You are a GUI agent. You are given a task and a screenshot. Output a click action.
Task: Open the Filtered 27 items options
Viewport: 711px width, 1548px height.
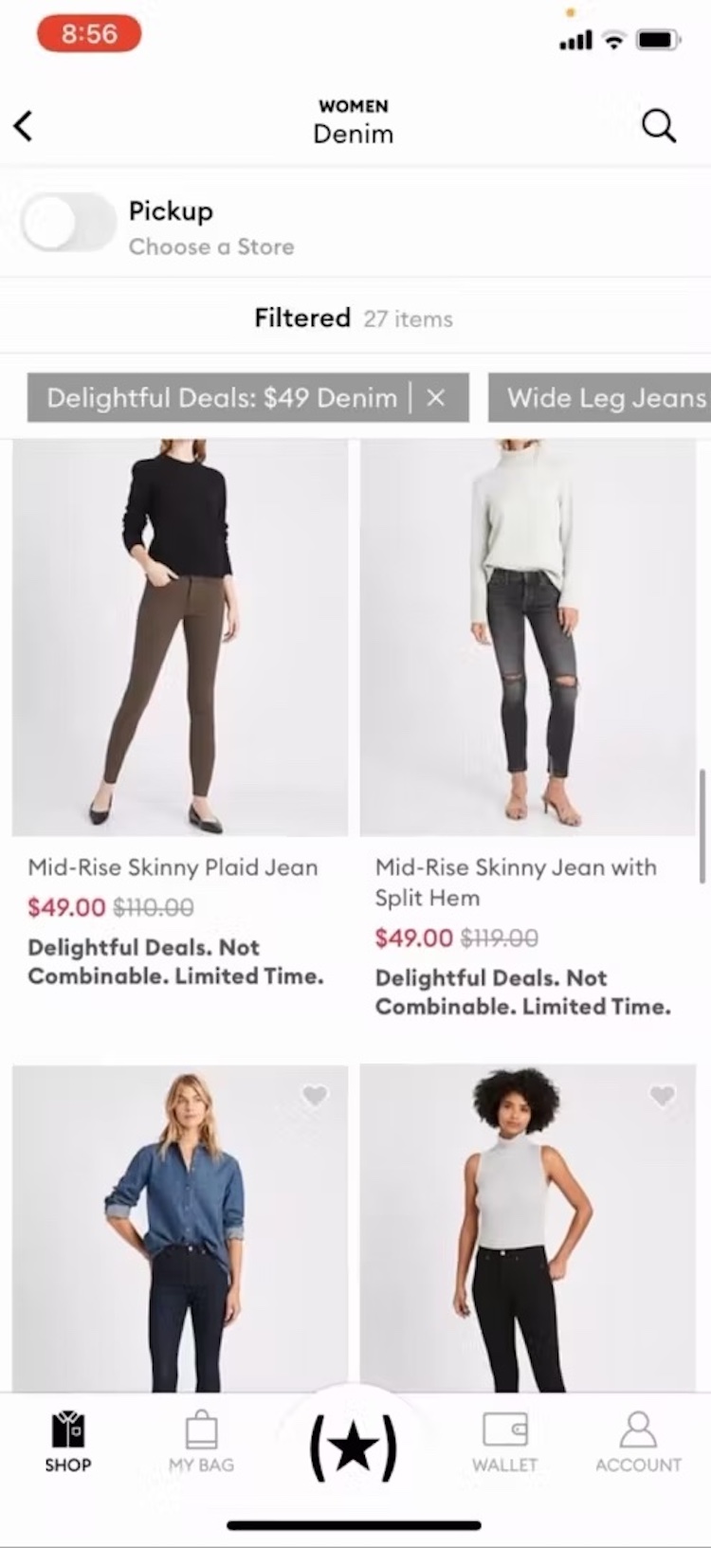coord(354,319)
